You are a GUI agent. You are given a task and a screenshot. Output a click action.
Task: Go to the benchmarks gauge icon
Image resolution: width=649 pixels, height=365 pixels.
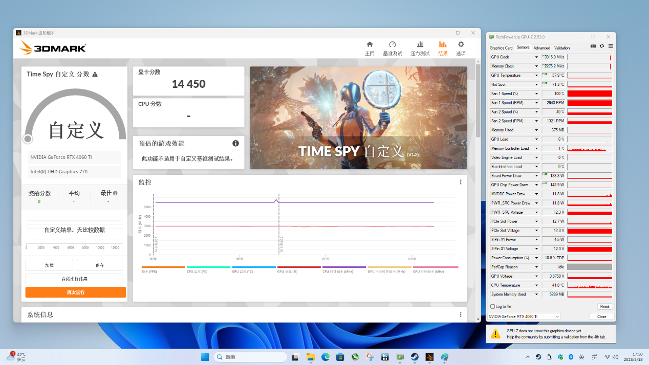point(393,45)
